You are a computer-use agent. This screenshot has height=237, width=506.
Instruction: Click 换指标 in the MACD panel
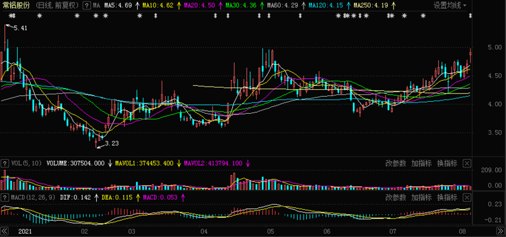click(x=447, y=197)
